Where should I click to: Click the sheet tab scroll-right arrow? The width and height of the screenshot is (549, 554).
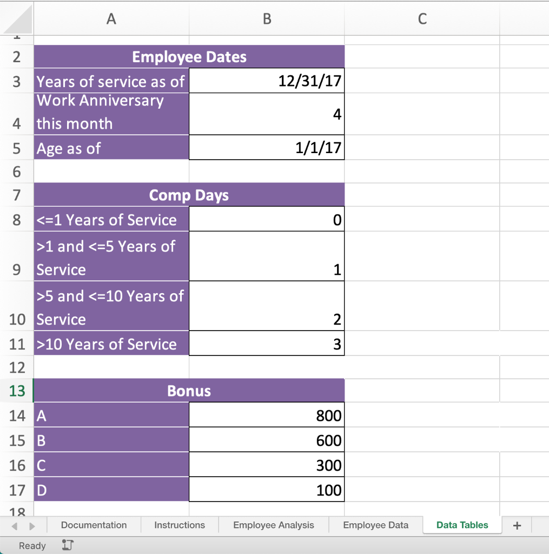[31, 525]
